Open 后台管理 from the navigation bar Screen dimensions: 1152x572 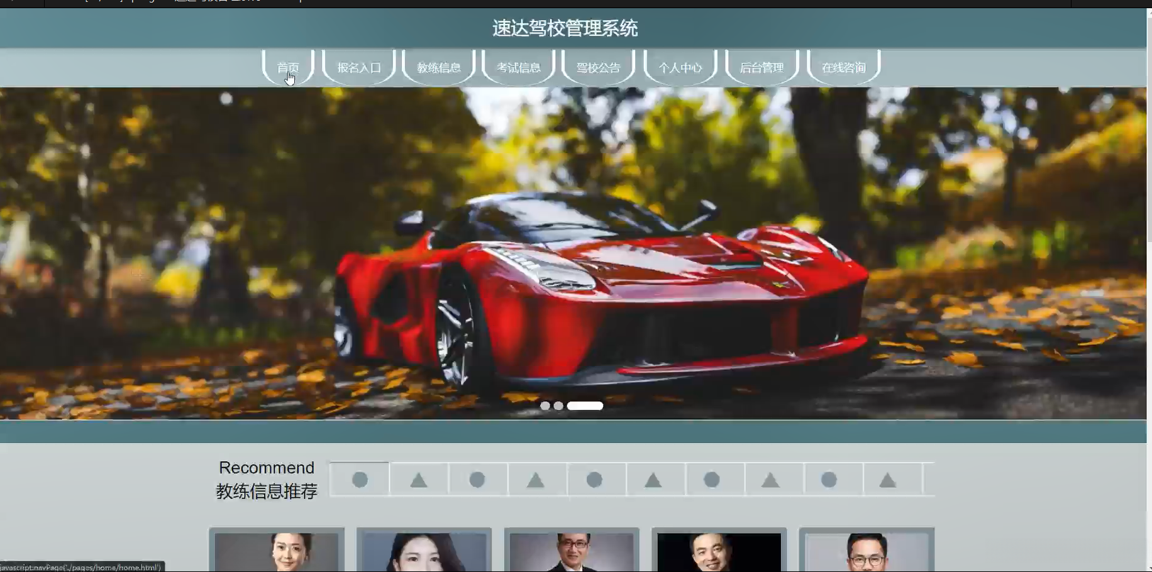[762, 67]
